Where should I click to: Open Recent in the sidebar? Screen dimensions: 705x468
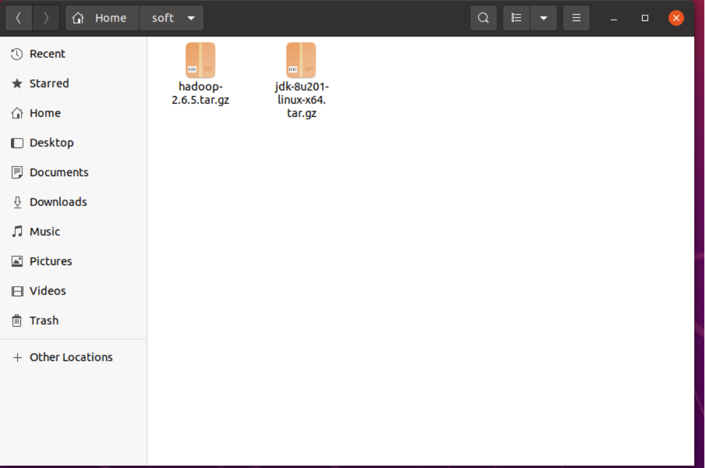pyautogui.click(x=73, y=54)
